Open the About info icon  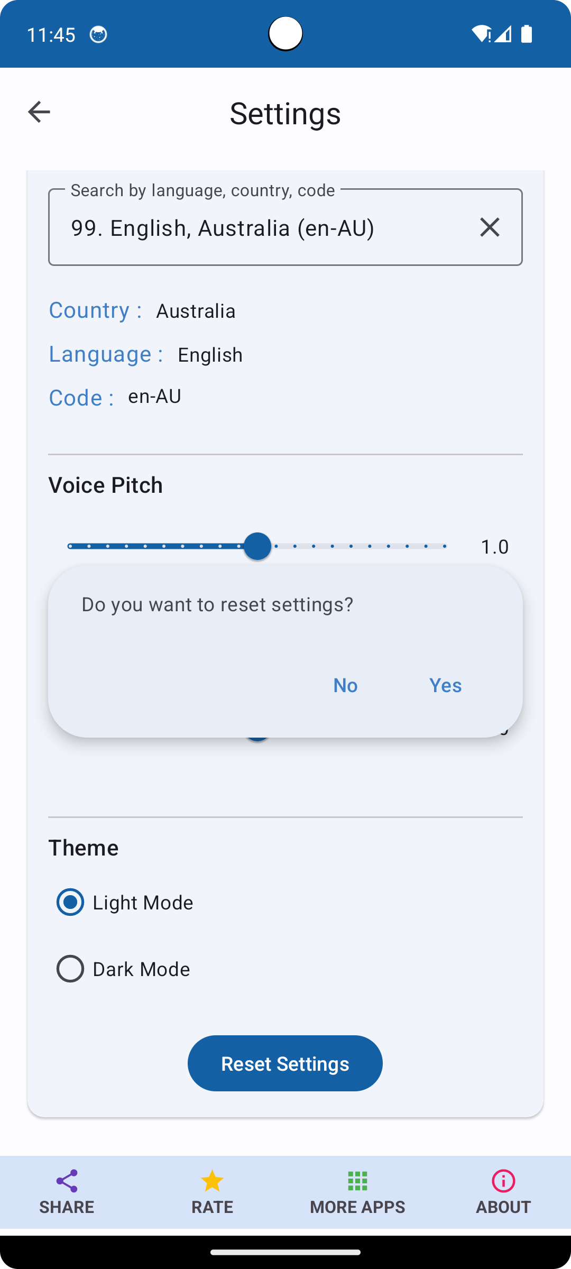click(503, 1181)
